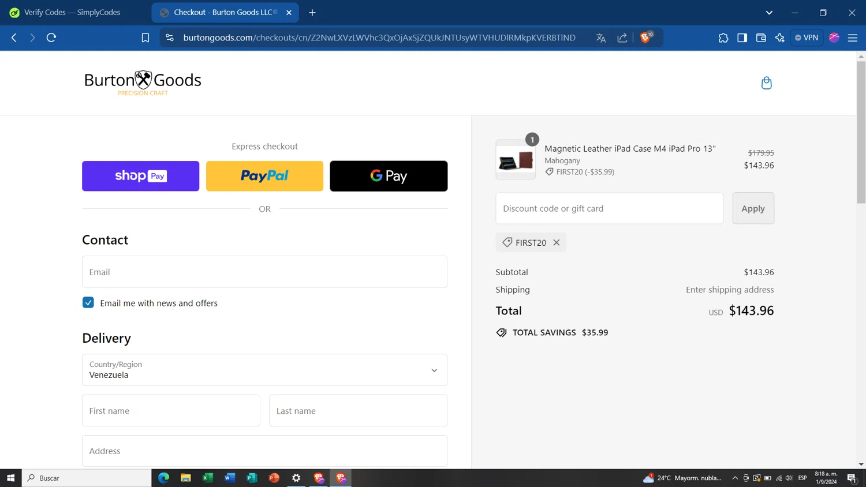Focus the Last name field
Viewport: 866px width, 487px height.
[x=358, y=410]
